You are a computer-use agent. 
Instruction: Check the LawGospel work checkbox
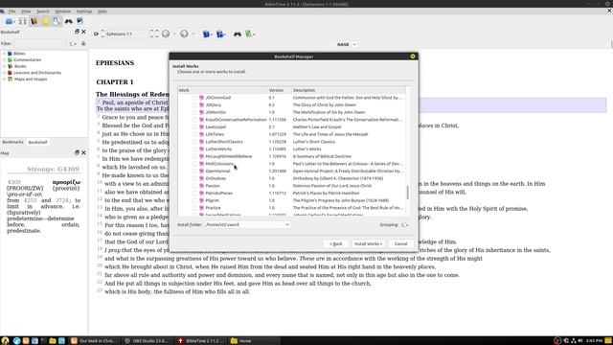(x=194, y=126)
